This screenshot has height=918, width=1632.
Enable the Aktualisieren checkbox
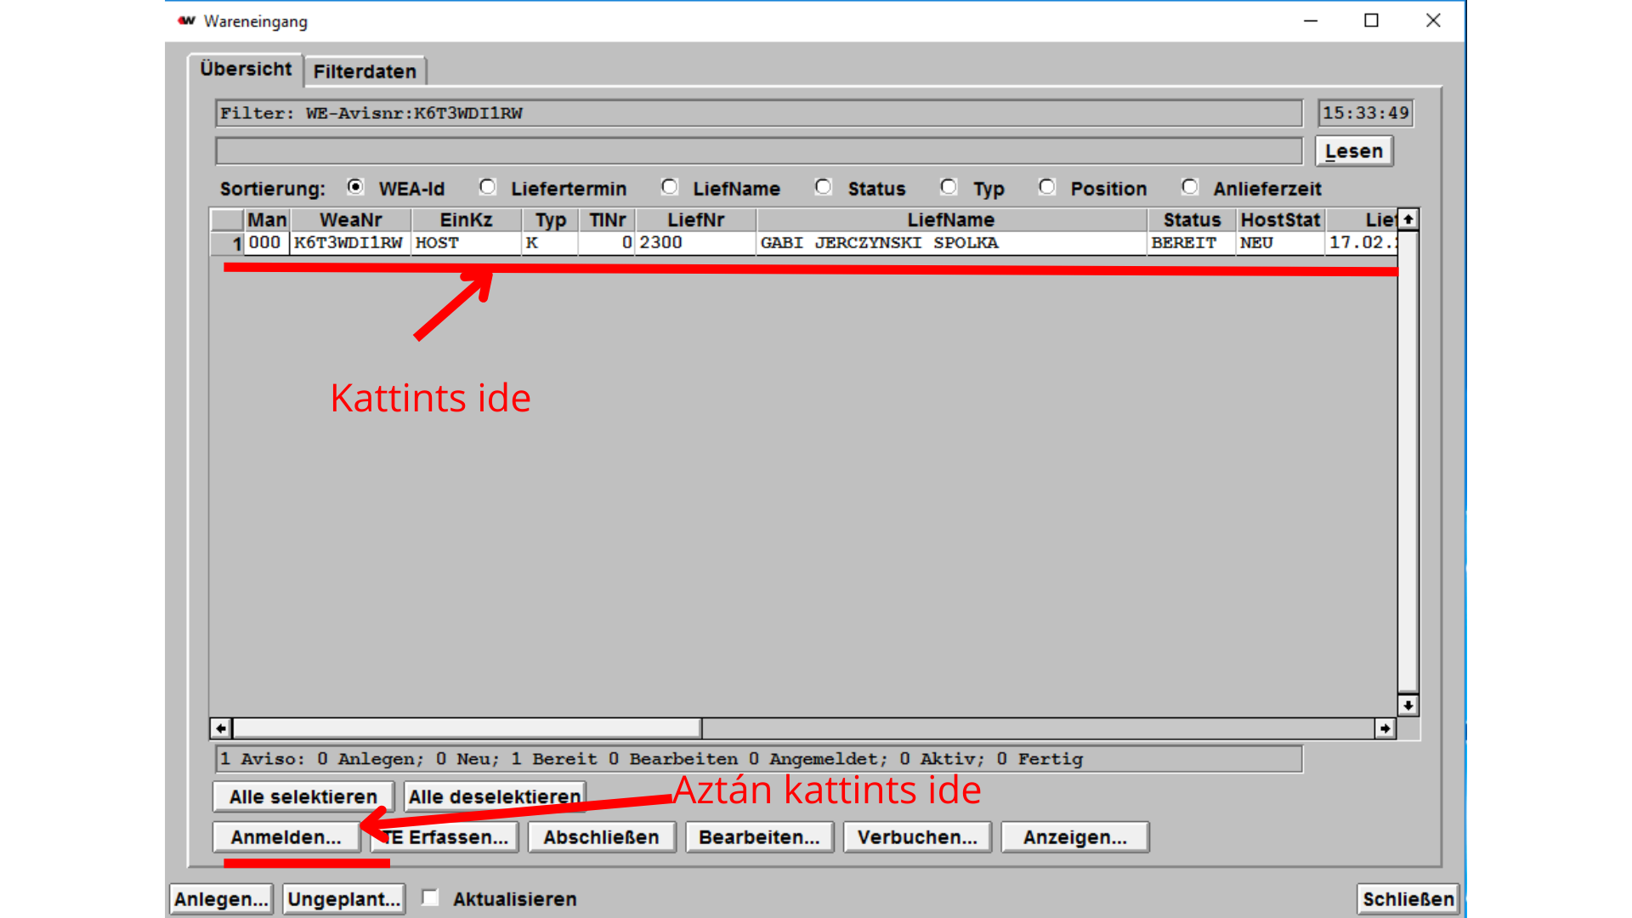pyautogui.click(x=431, y=898)
